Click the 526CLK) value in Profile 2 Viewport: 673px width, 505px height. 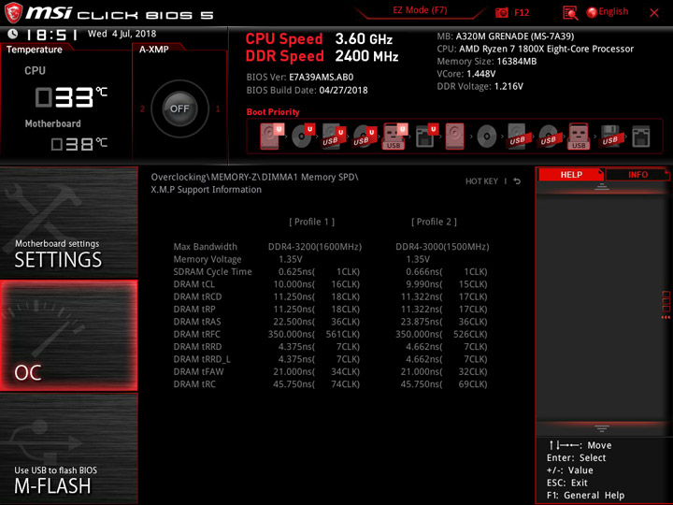coord(470,334)
